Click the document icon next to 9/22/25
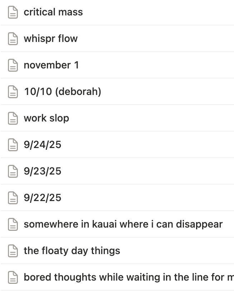The width and height of the screenshot is (234, 291). click(13, 198)
